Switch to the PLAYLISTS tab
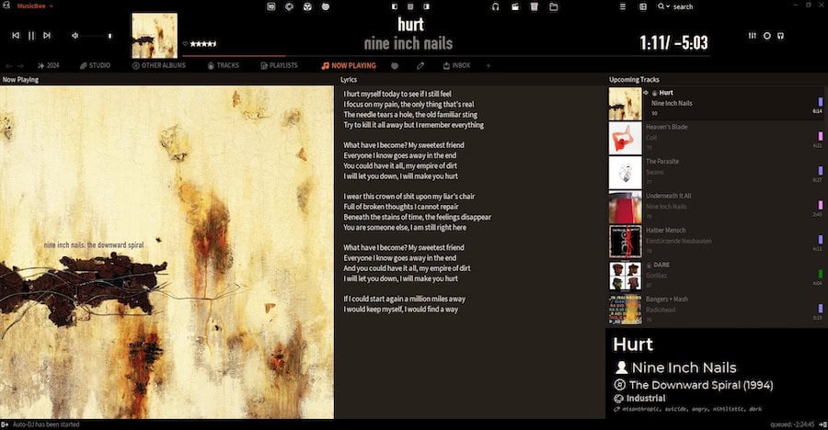The width and height of the screenshot is (828, 430). tap(279, 65)
